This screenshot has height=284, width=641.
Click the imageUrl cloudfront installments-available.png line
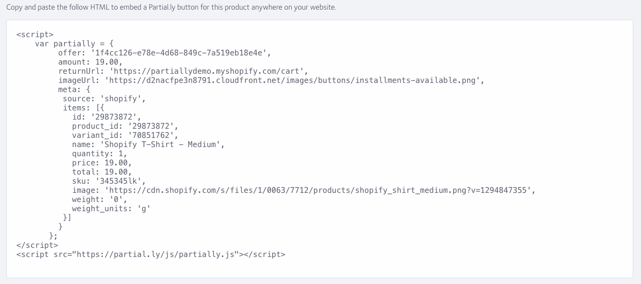271,81
